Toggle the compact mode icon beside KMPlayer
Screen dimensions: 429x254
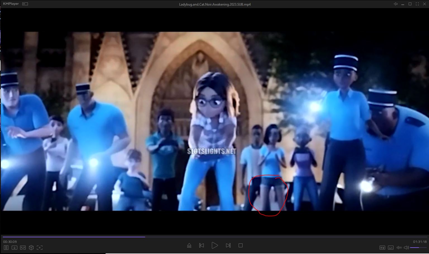[25, 4]
